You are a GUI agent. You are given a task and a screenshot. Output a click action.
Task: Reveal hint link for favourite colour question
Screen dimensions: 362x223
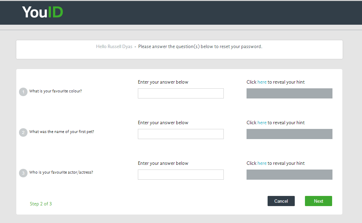(x=262, y=82)
